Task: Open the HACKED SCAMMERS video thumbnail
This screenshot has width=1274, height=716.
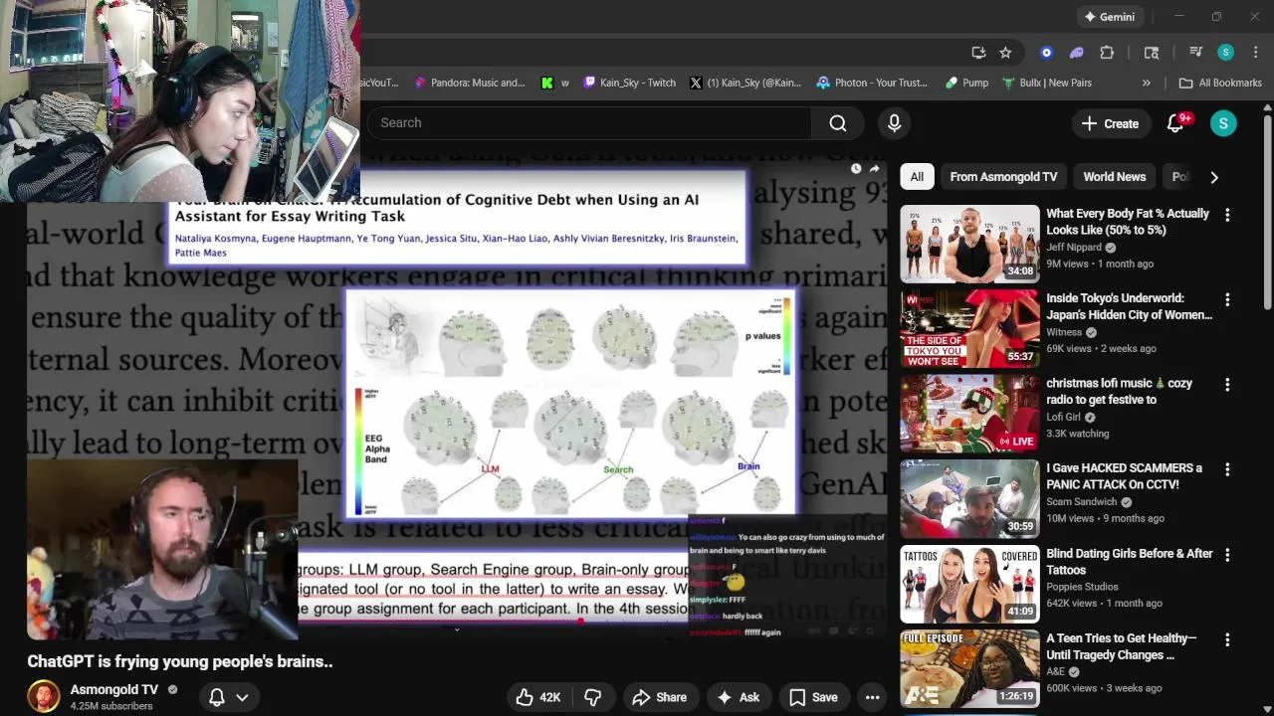Action: [x=969, y=498]
